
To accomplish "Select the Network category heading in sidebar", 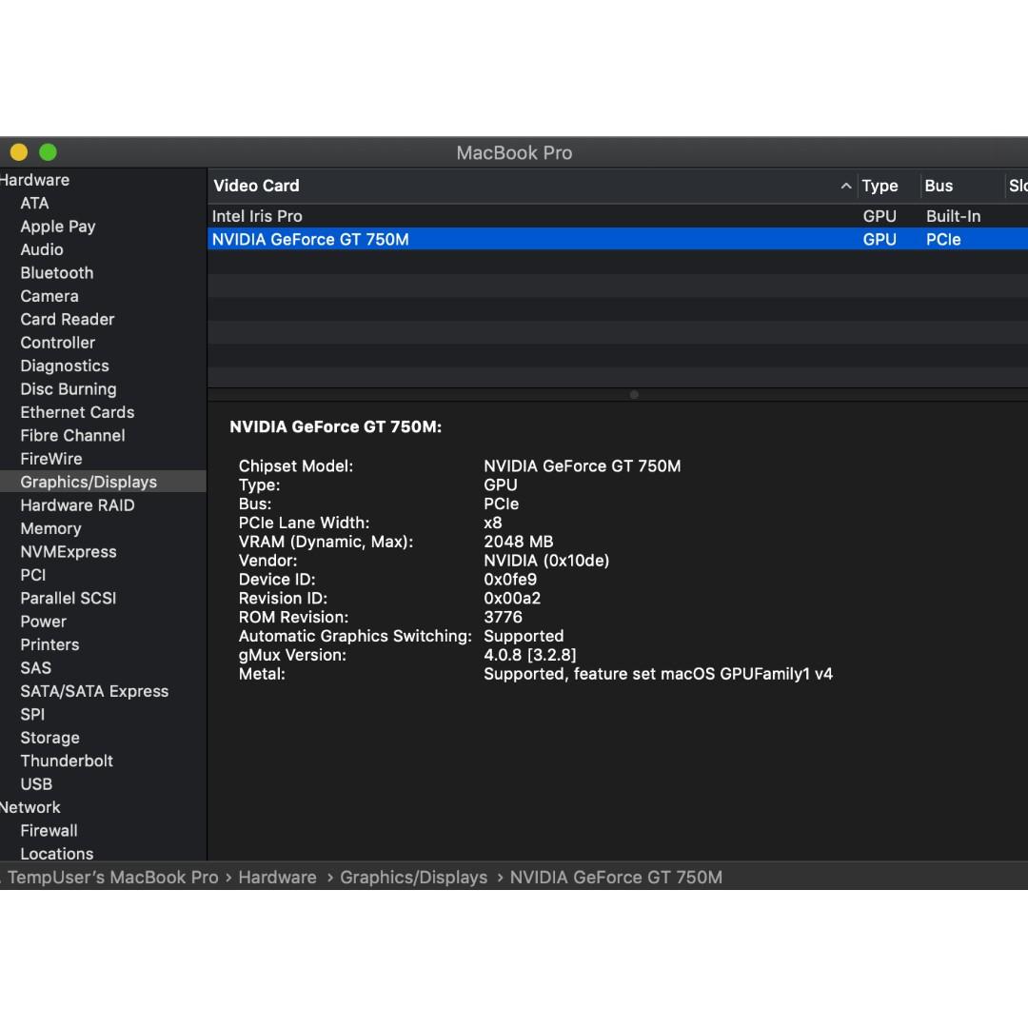I will pos(30,808).
